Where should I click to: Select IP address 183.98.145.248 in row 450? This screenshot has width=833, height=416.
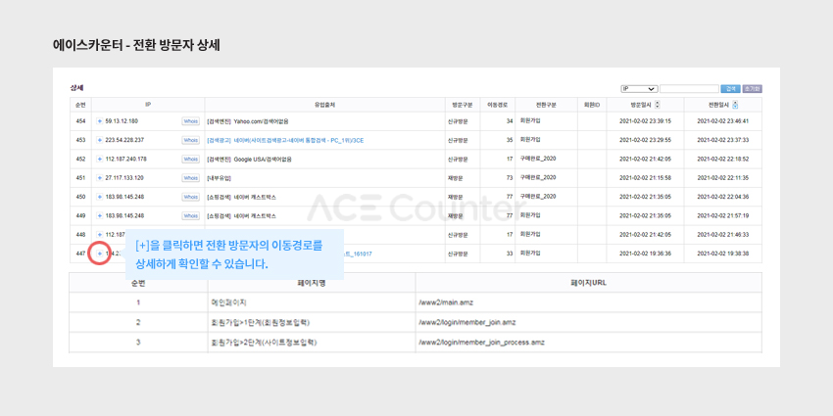124,197
